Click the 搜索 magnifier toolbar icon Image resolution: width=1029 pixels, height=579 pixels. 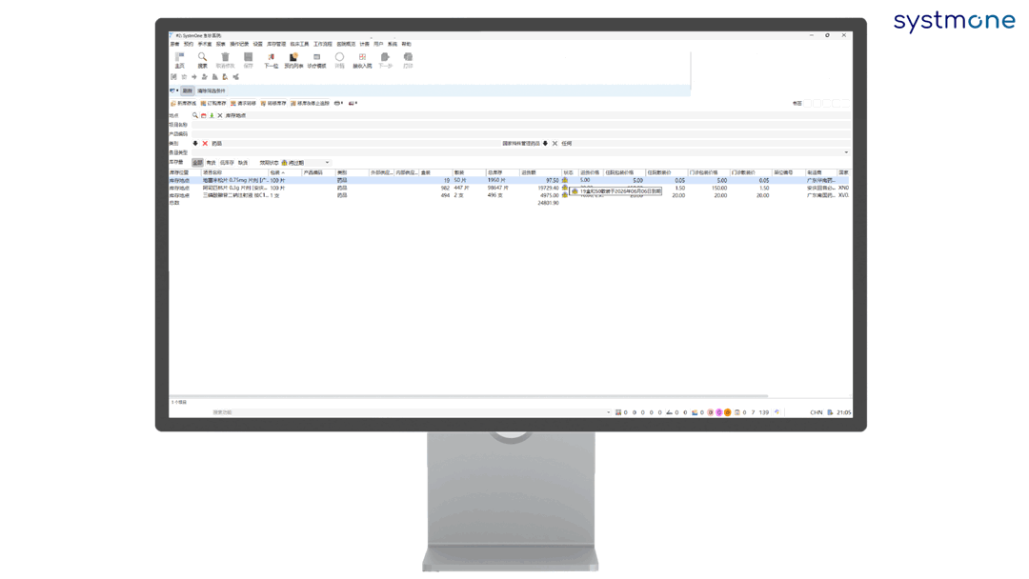(202, 59)
